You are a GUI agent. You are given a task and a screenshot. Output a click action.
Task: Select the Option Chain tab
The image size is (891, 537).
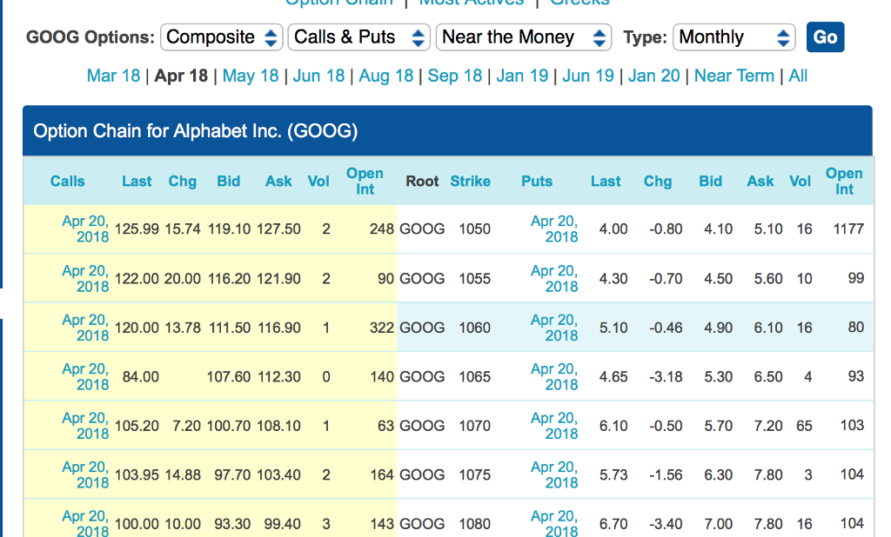pyautogui.click(x=338, y=3)
